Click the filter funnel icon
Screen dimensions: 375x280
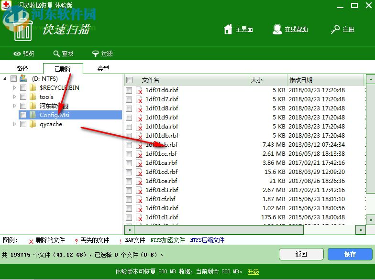(x=96, y=54)
